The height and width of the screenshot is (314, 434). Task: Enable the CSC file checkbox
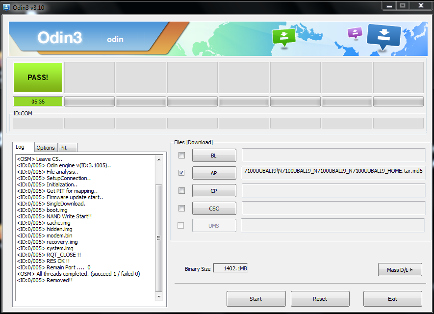point(181,208)
